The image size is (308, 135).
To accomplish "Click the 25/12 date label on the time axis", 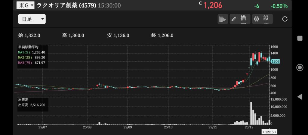I will point(249,127).
